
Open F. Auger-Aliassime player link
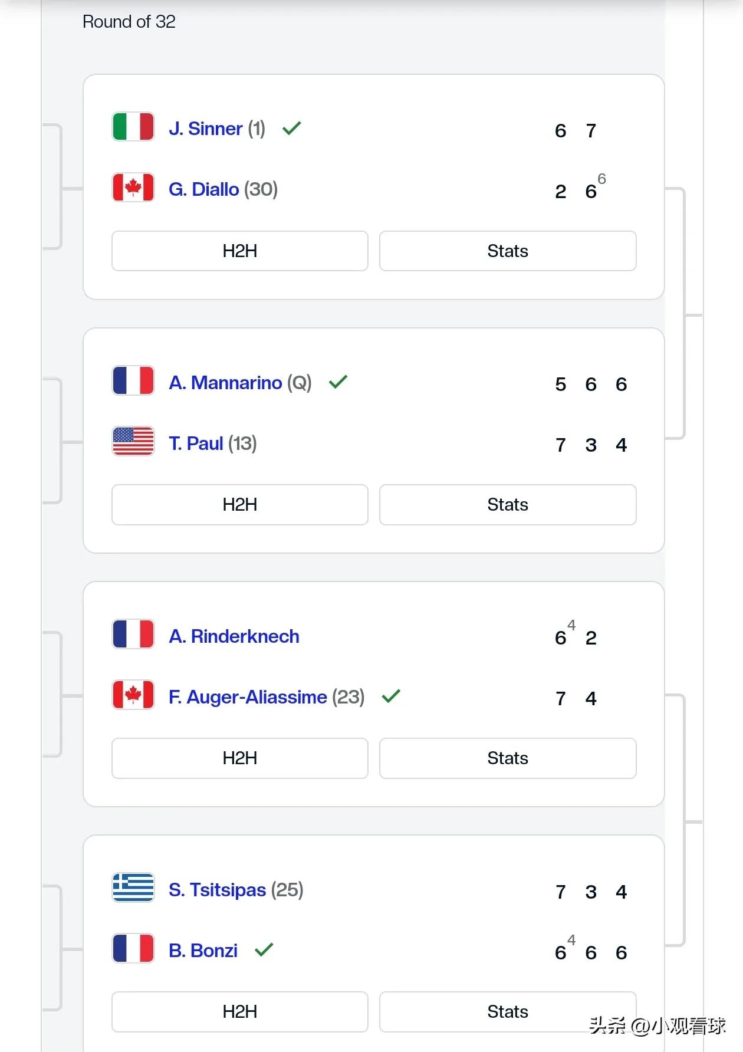pos(248,697)
